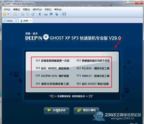144x124 pixels.
Task: Choose [4] 微软内存检测诊断工具
Action: coord(52,84)
